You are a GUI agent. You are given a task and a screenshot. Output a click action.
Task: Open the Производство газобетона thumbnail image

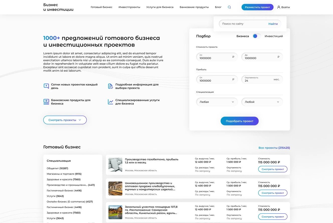pyautogui.click(x=115, y=165)
